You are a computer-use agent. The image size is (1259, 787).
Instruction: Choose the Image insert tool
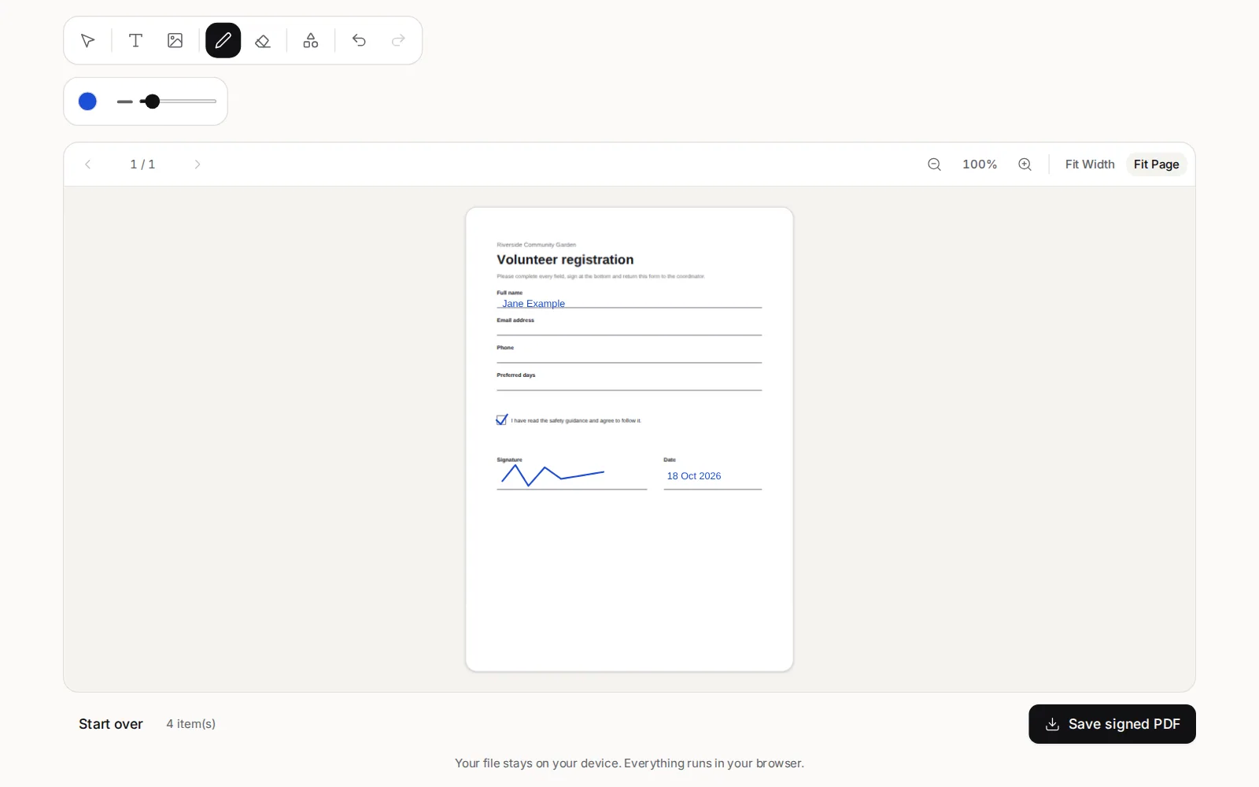click(175, 40)
